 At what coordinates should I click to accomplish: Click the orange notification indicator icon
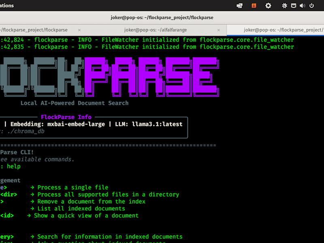click(x=254, y=6)
